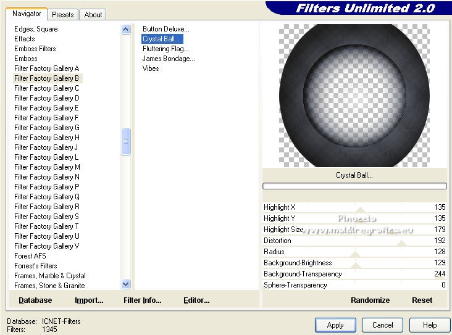Randomize the filter settings
The width and height of the screenshot is (452, 335).
[370, 300]
